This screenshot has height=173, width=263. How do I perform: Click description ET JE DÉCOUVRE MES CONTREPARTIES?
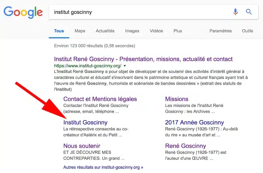(x=94, y=155)
